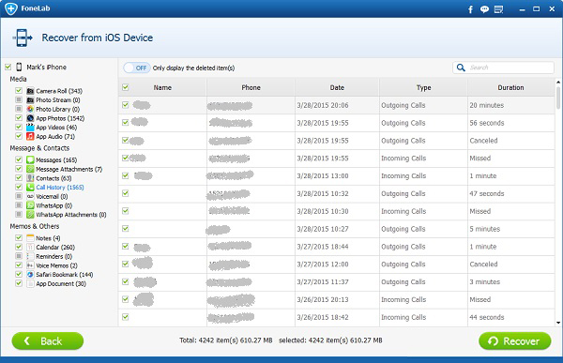563x363 pixels.
Task: Click the Photo Stream icon
Action: [x=30, y=99]
